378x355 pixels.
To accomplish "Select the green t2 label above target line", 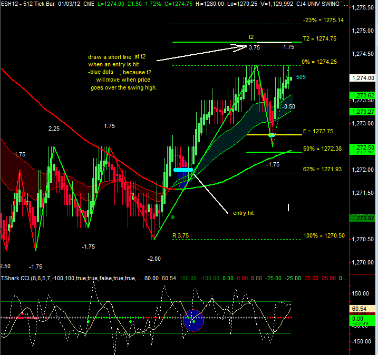I will pyautogui.click(x=251, y=37).
